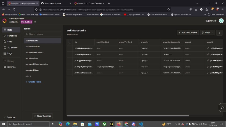Click the "github" provider cell

click(x=150, y=54)
